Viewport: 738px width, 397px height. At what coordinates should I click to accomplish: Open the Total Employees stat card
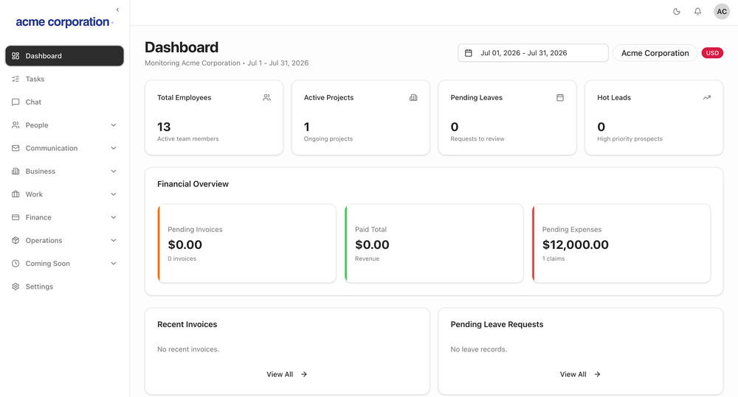(x=214, y=117)
